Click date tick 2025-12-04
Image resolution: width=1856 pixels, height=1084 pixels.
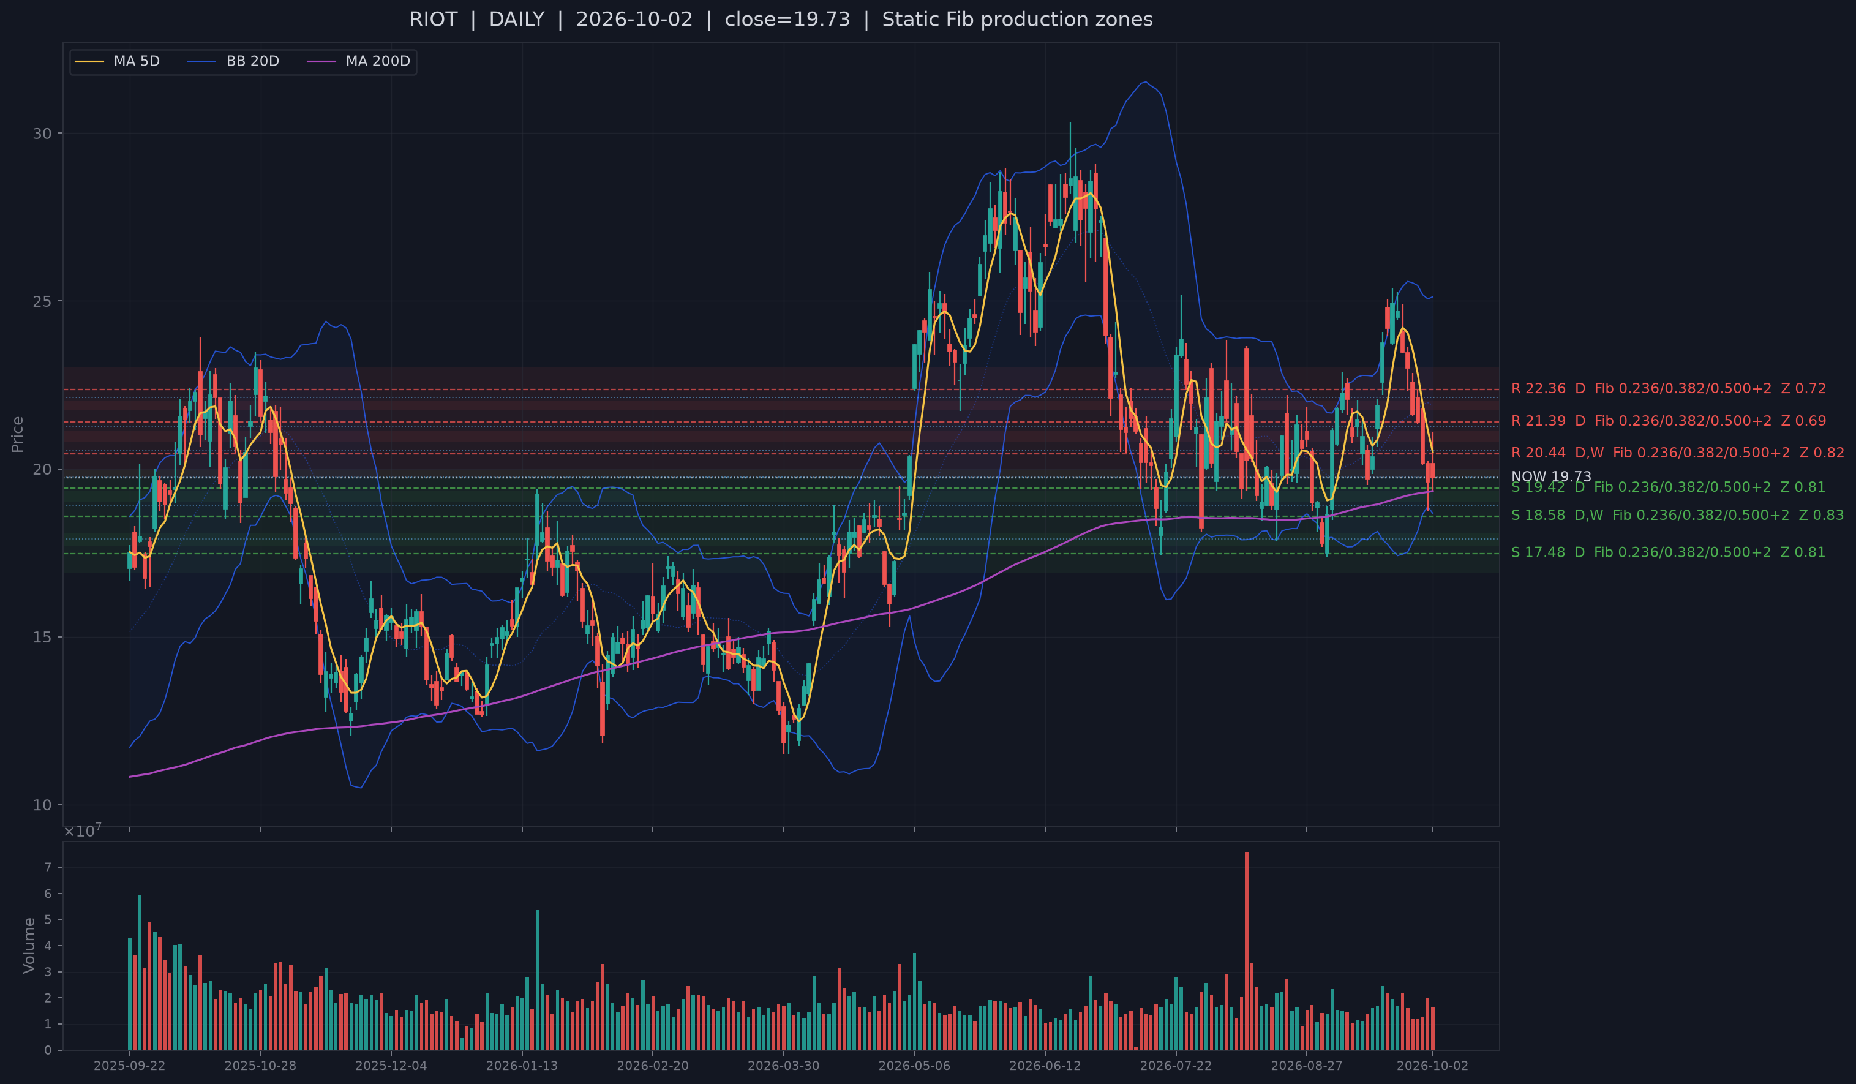[391, 1066]
